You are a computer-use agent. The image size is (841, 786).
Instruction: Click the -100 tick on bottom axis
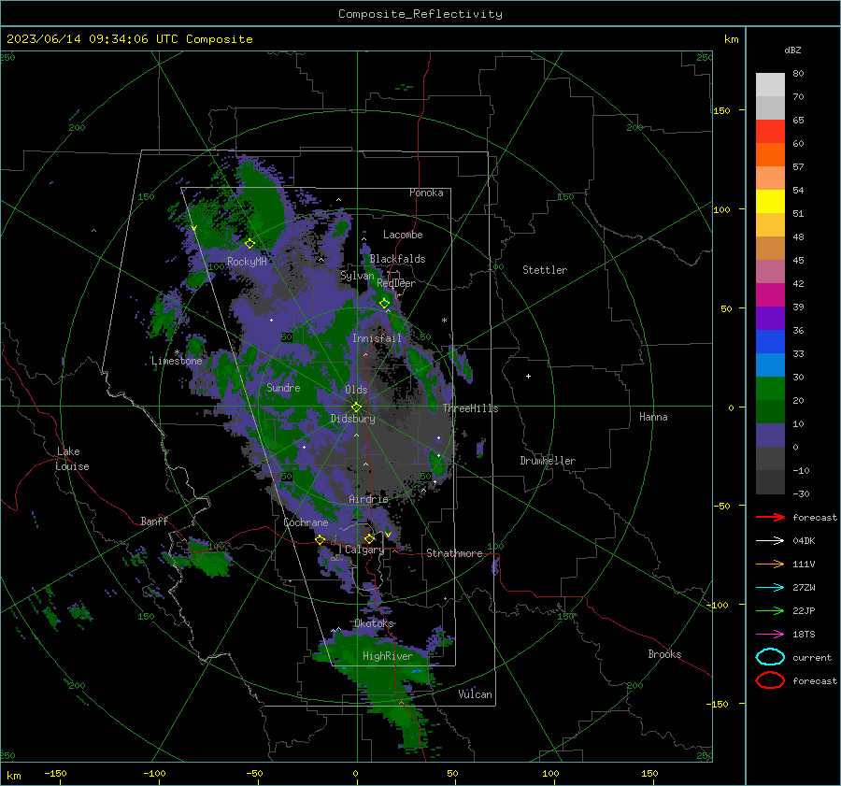[x=154, y=774]
